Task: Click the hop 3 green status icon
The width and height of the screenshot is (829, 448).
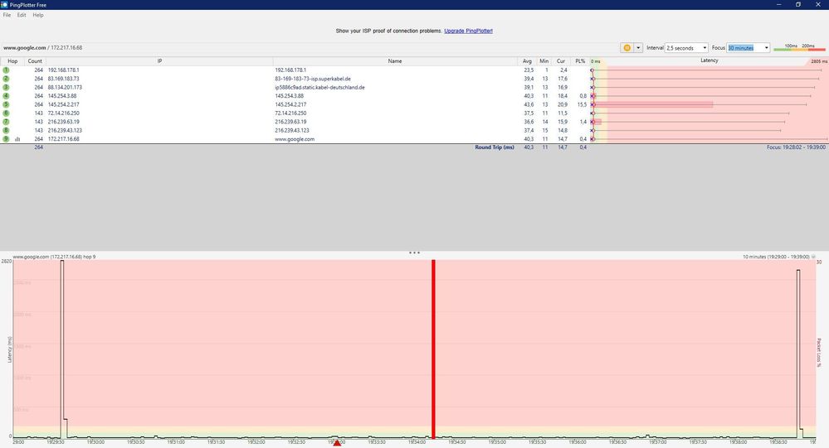Action: click(x=6, y=87)
